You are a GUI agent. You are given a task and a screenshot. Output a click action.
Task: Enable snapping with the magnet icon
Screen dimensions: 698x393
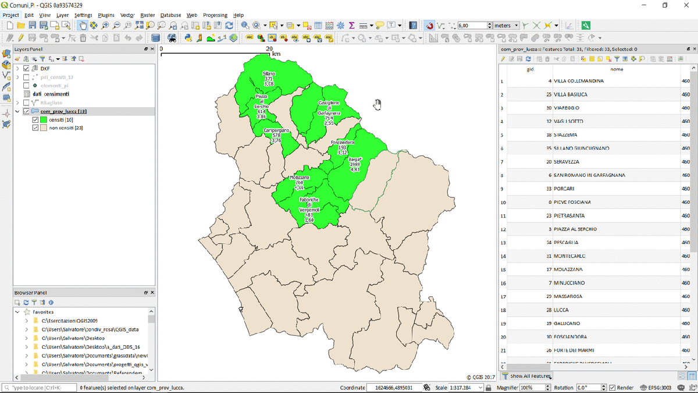pyautogui.click(x=429, y=26)
